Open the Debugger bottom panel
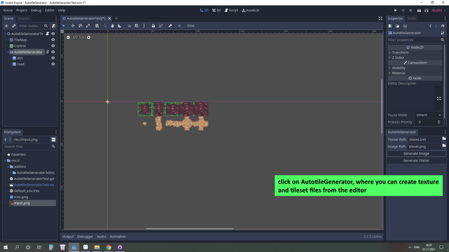The image size is (449, 252). [85, 237]
